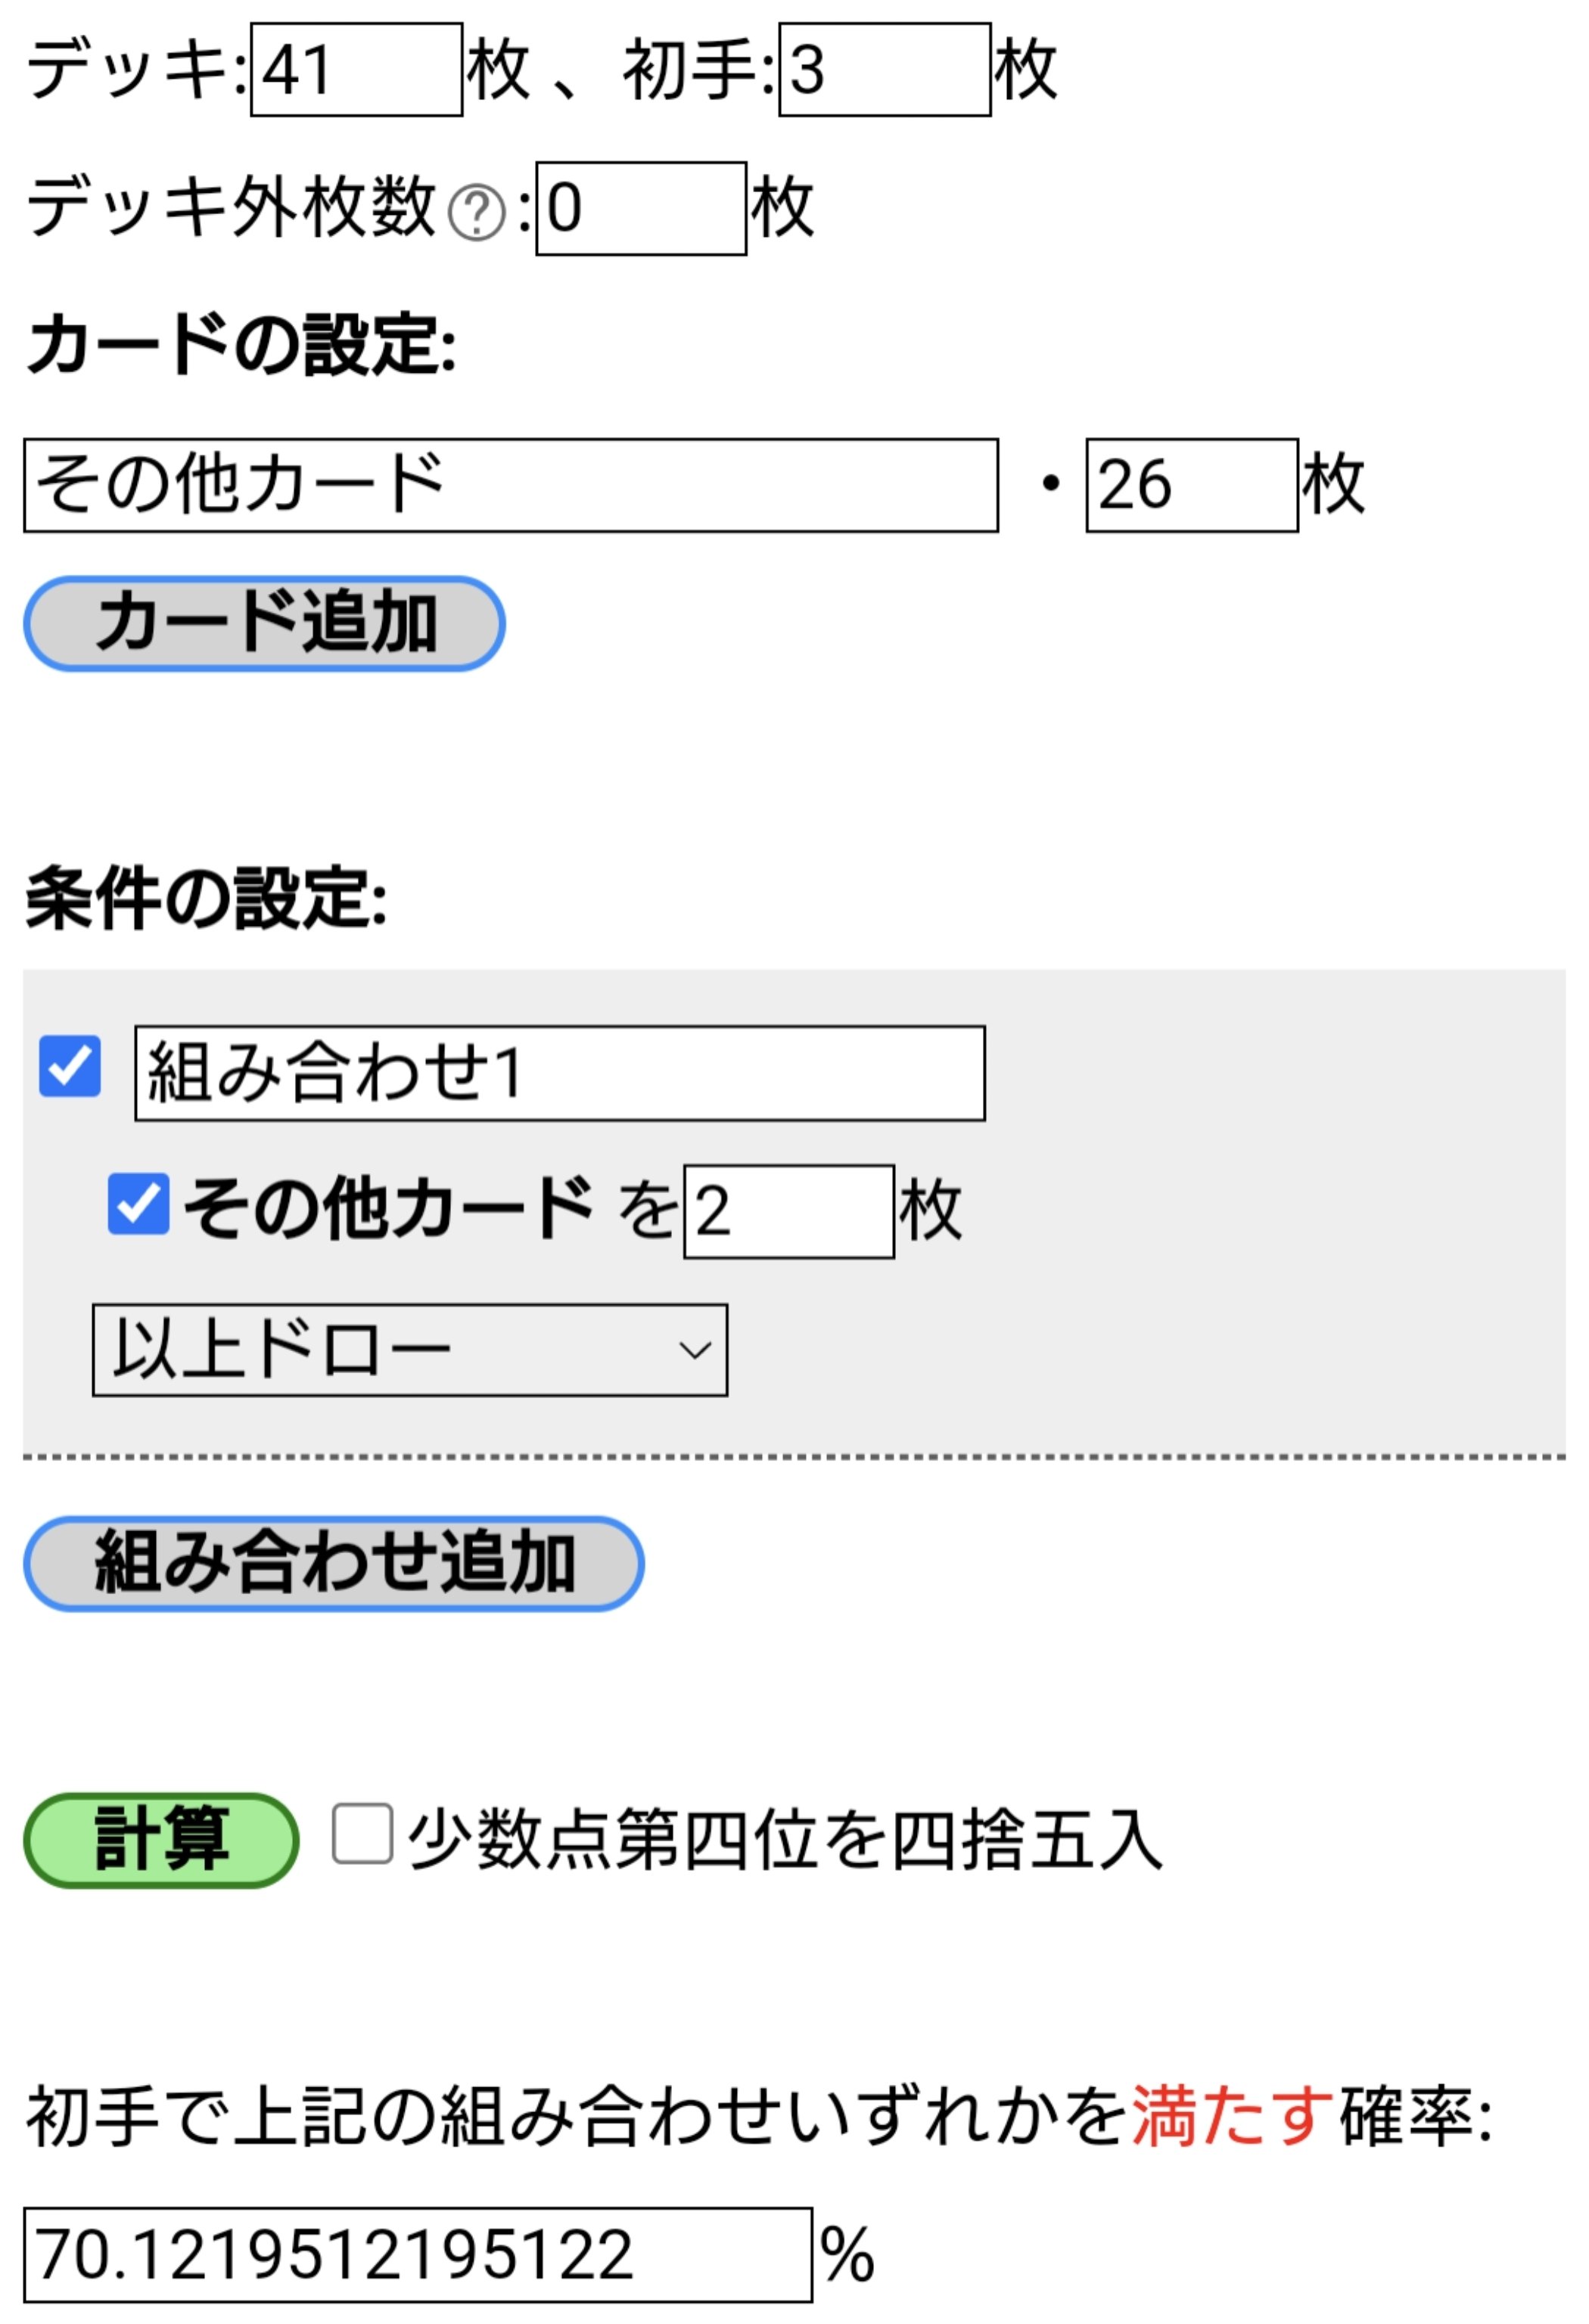Toggle the 組み合わせ1 checkbox

[x=70, y=1066]
